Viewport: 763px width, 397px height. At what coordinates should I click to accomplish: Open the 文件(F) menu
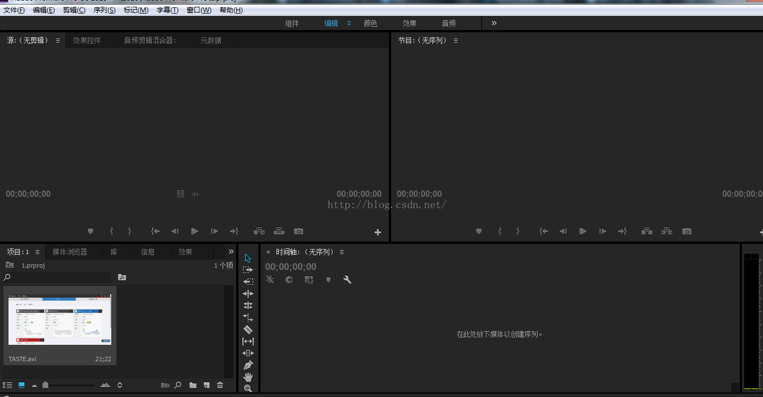(x=14, y=10)
